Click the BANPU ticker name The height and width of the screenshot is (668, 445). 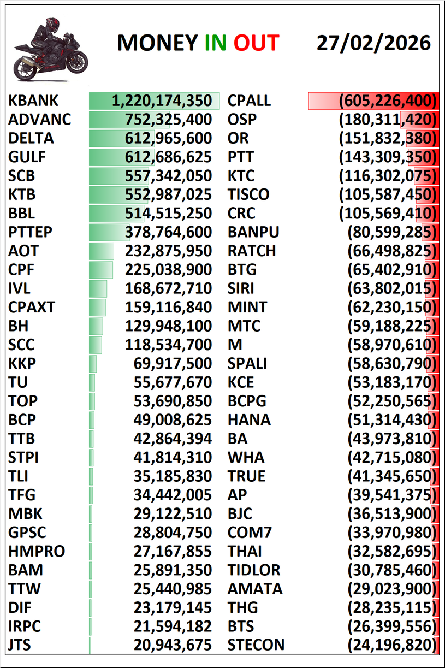click(253, 232)
